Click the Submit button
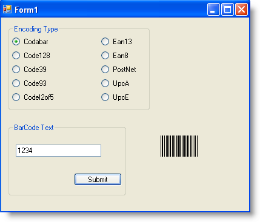 click(x=98, y=180)
